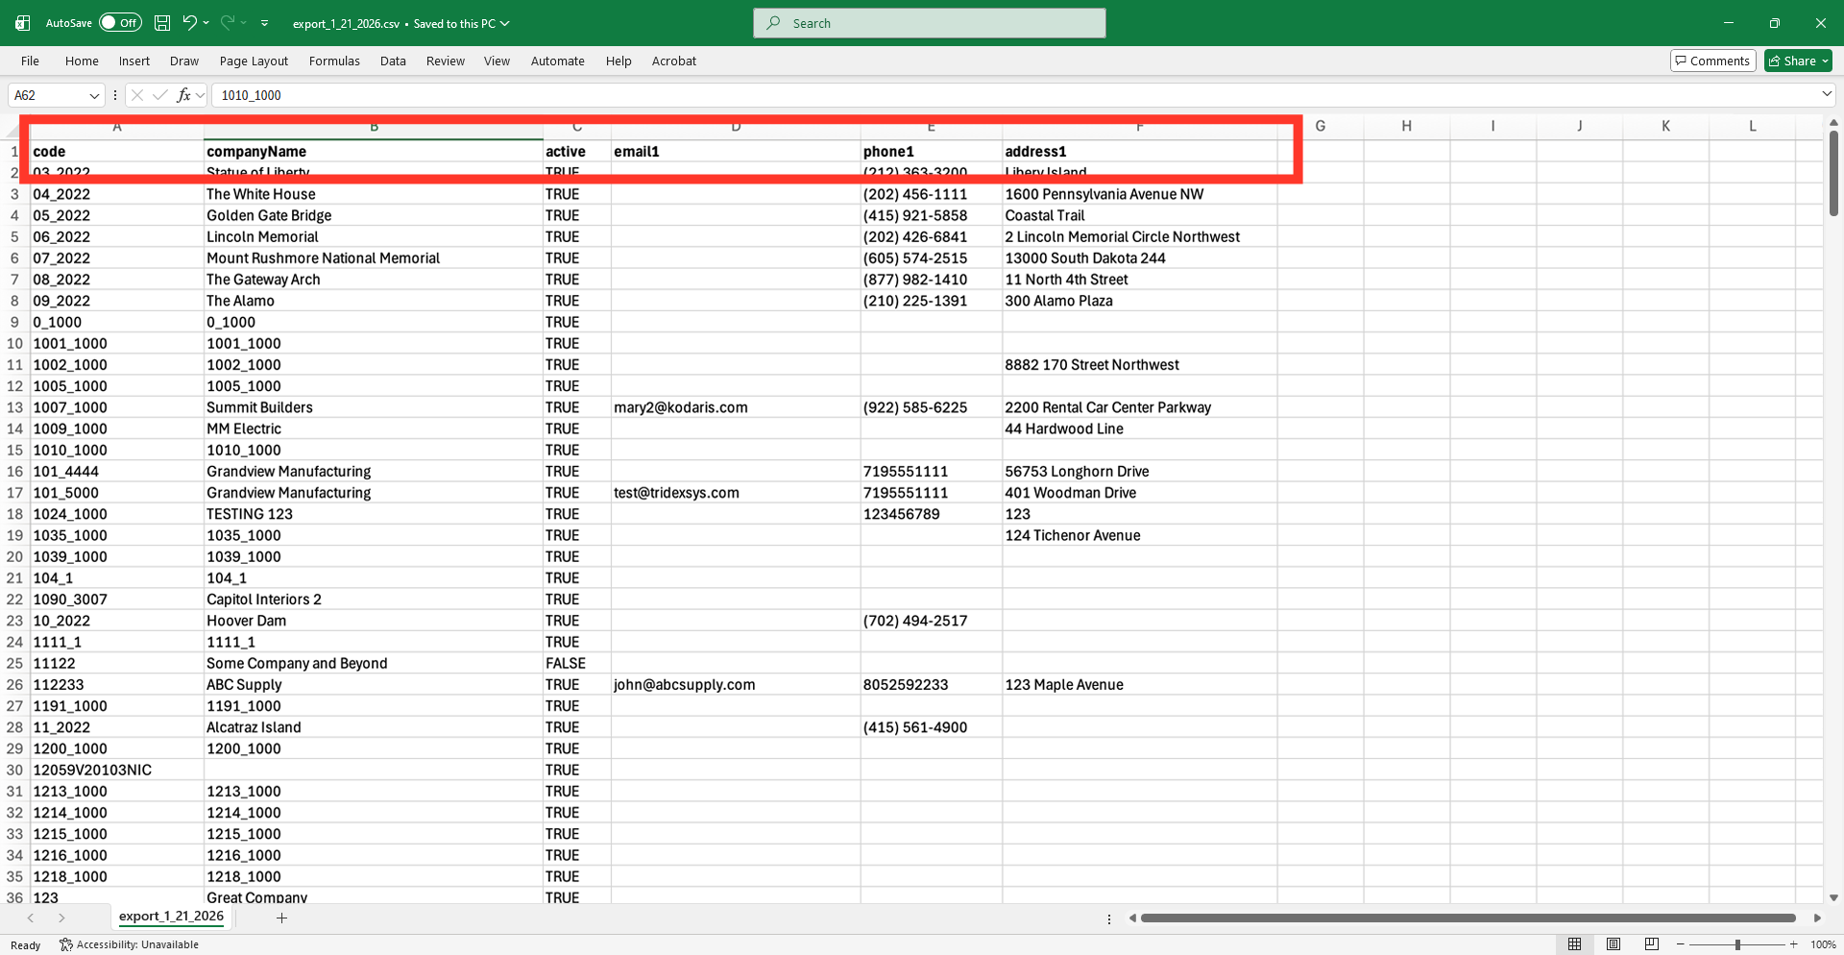Switch to Page Break Preview icon

(1652, 944)
